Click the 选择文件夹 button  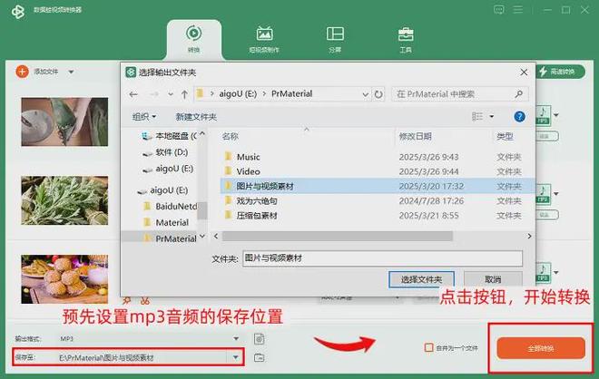pos(421,279)
